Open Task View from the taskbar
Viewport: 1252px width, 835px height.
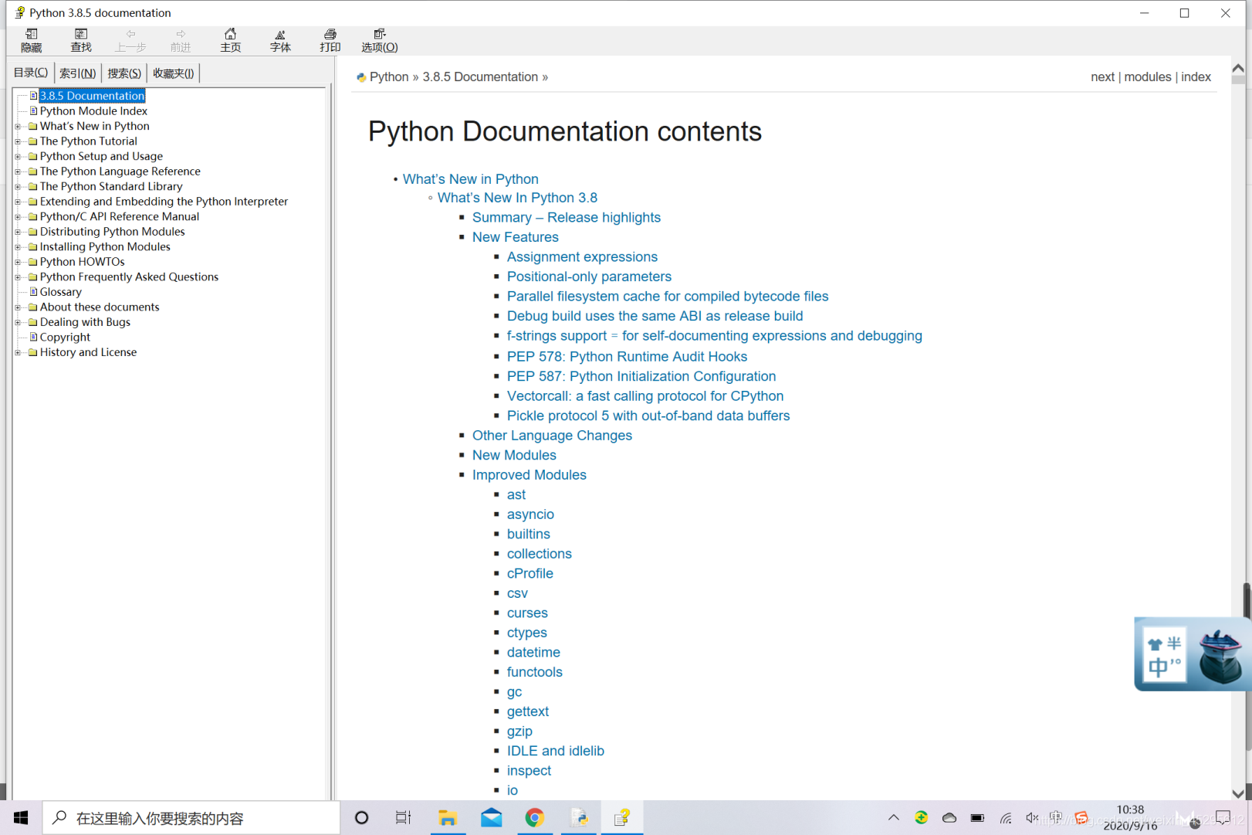tap(403, 817)
